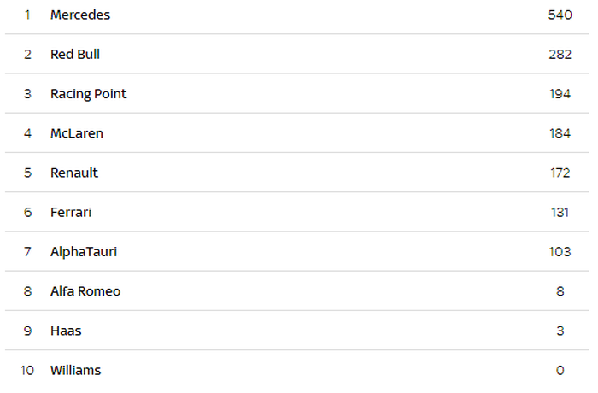Image resolution: width=598 pixels, height=393 pixels.
Task: Click the 540 points value for Mercedes
Action: 560,15
